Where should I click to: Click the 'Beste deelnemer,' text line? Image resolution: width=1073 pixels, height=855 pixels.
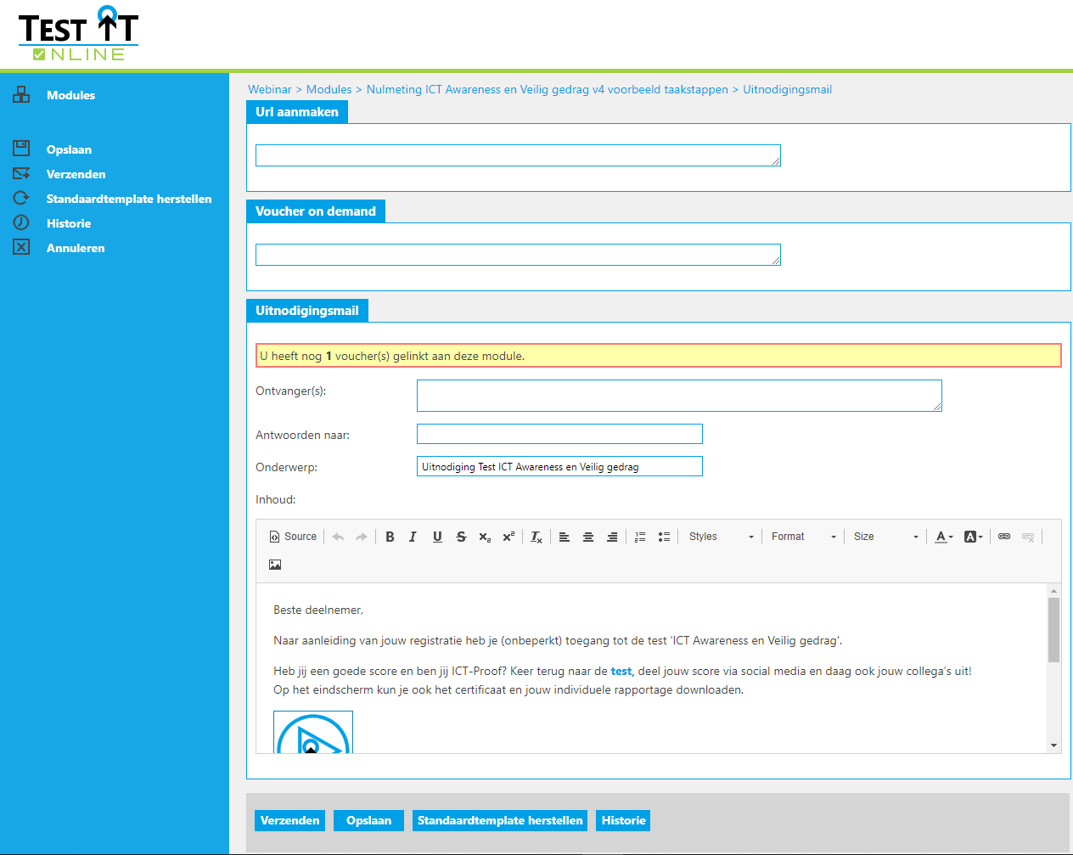(318, 610)
